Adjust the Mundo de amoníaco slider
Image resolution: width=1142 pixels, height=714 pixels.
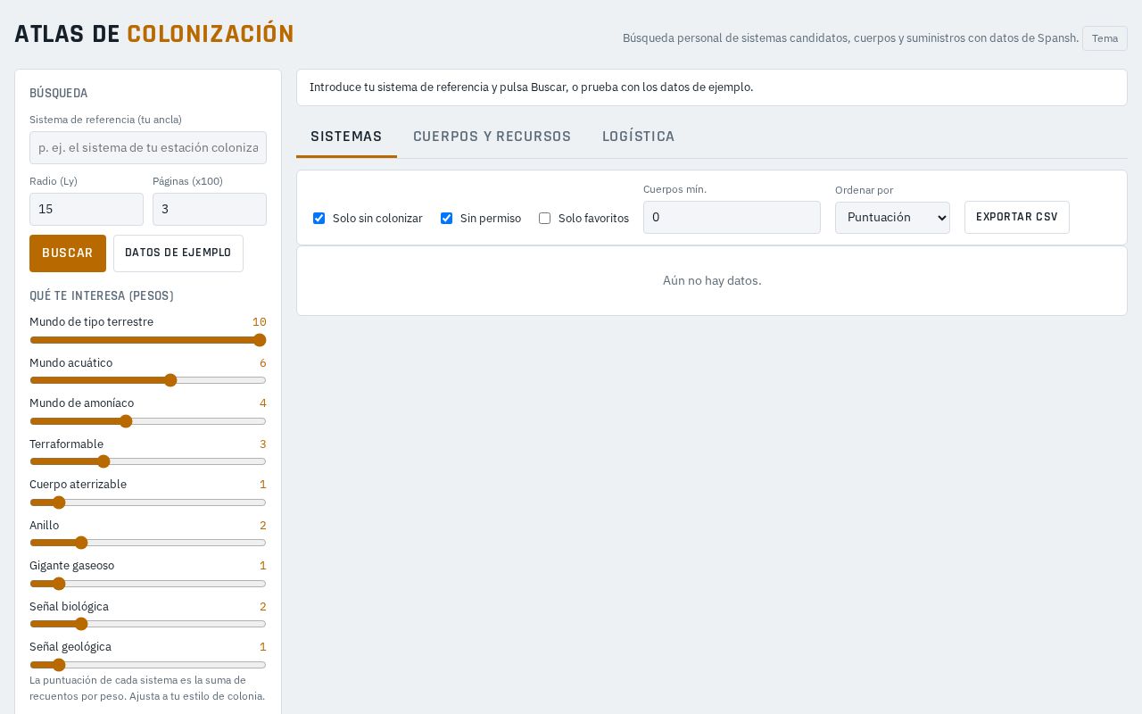[148, 421]
